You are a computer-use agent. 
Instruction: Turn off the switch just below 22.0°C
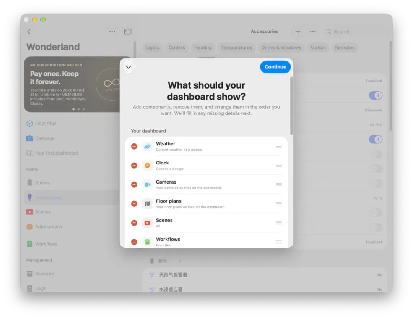(376, 139)
